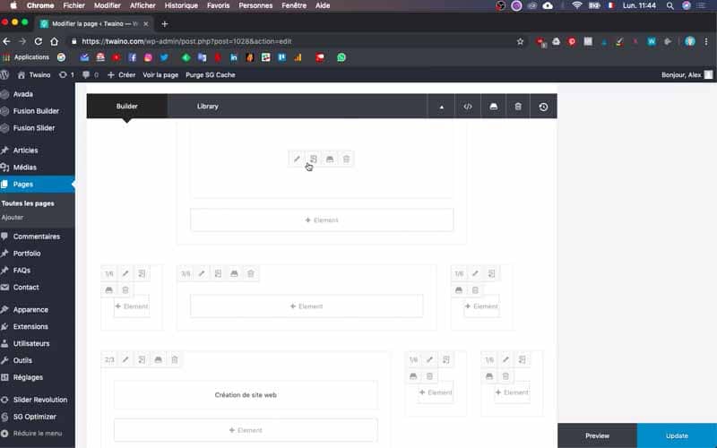Add element in the 3/6 column

click(307, 306)
